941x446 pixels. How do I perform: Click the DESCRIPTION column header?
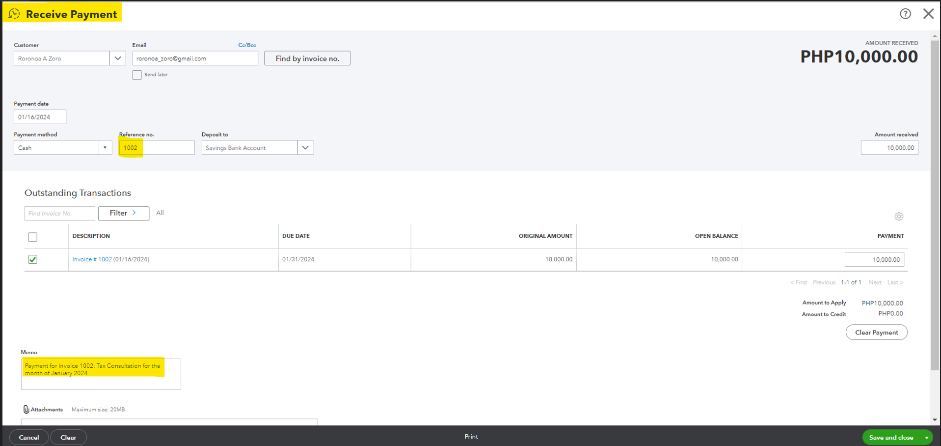click(x=91, y=236)
